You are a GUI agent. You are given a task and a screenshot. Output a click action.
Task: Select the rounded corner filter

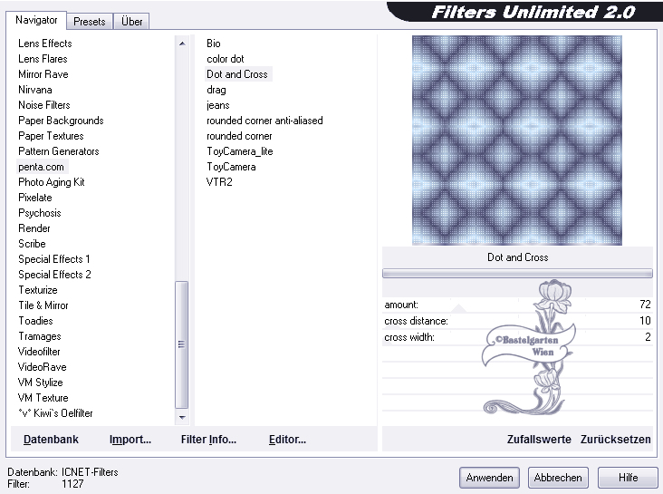coord(239,136)
